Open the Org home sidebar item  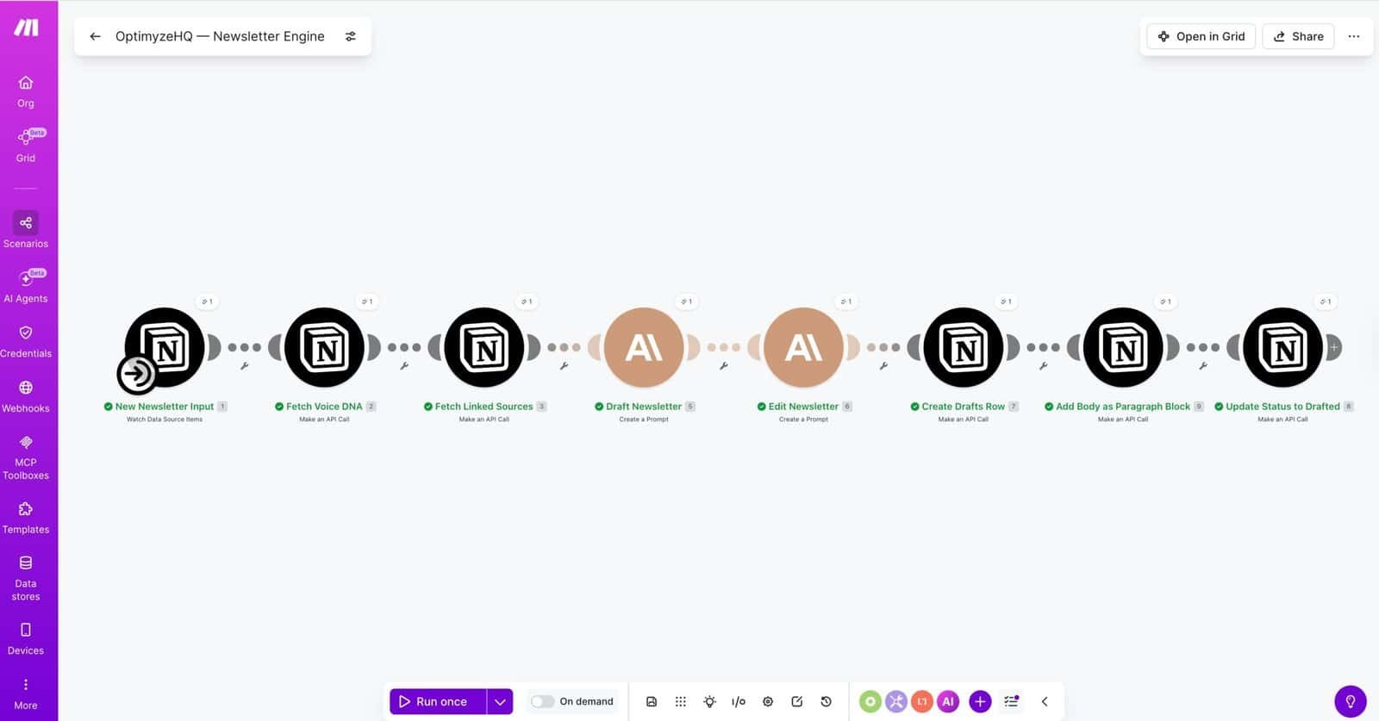(26, 91)
